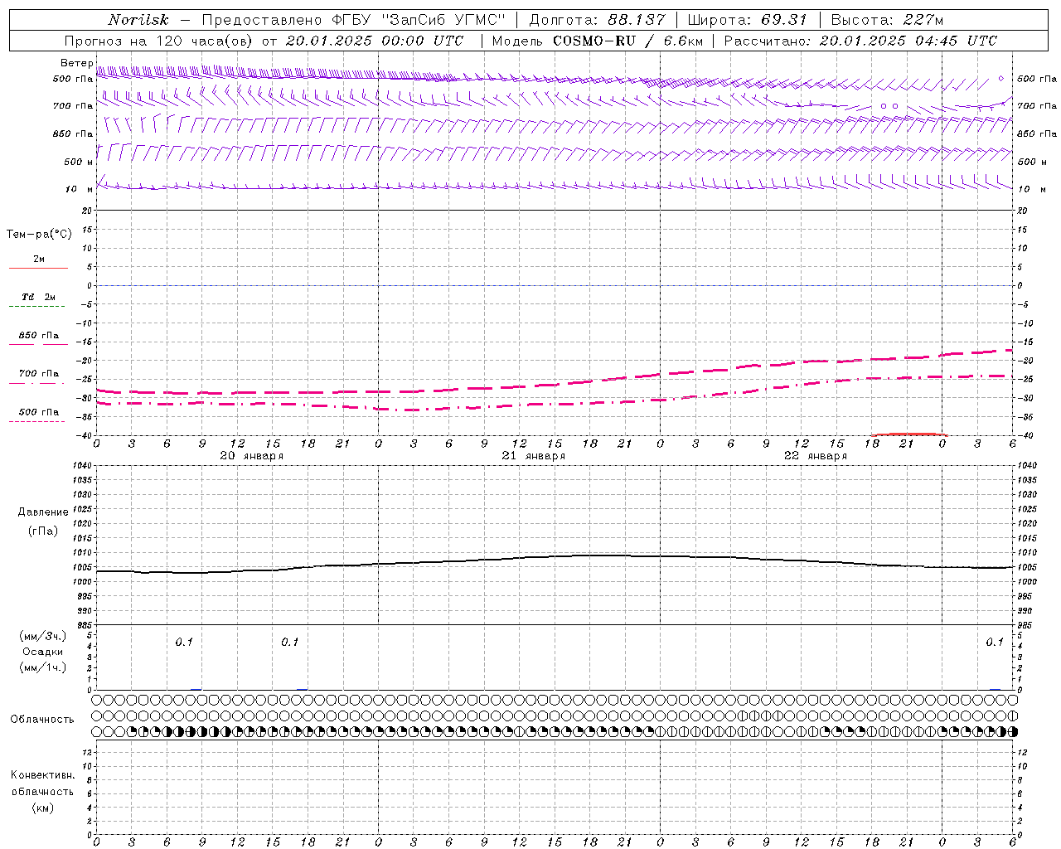Click '850 гПа' entry in temperature legend
Image resolution: width=1061 pixels, height=849 pixels.
click(39, 336)
